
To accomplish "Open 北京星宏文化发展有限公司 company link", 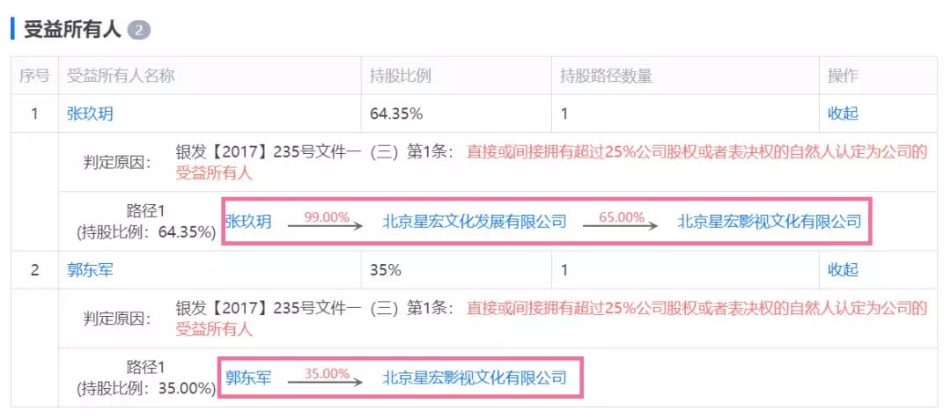I will pyautogui.click(x=474, y=222).
